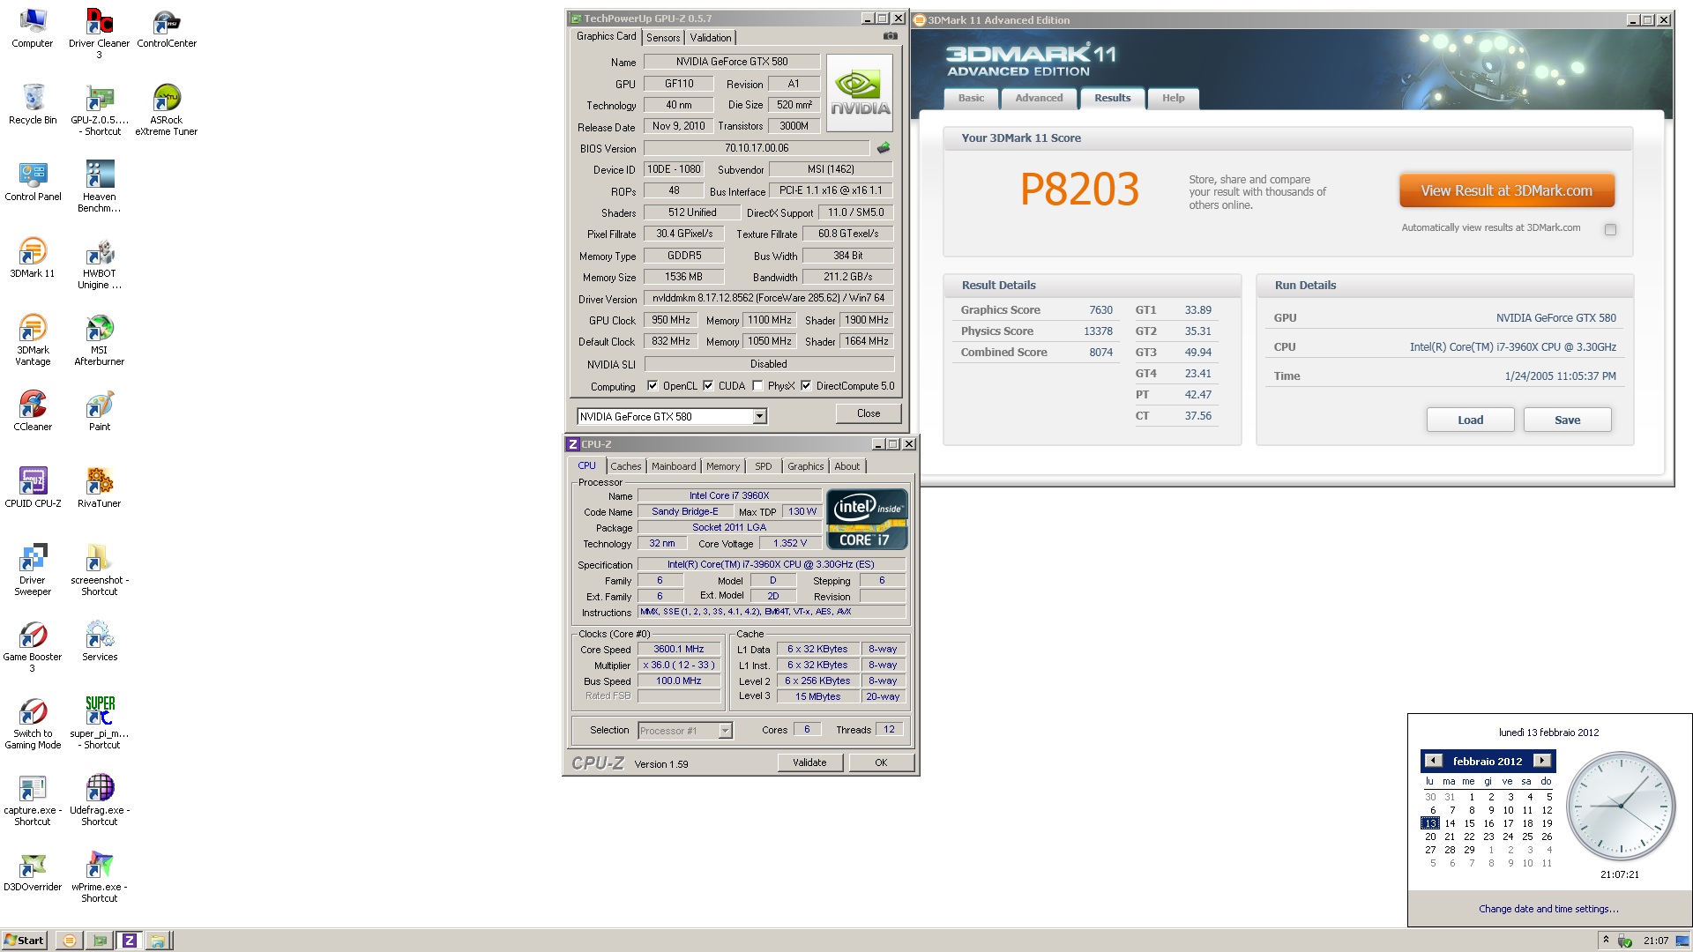Enable automatically view results at 3DMark.com
Viewport: 1693px width, 952px height.
(x=1610, y=229)
